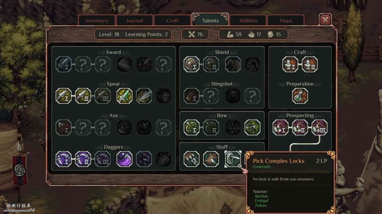The height and width of the screenshot is (214, 382).
Task: Click the Spear II talent icon
Action: click(83, 96)
